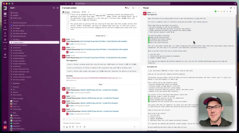The height and width of the screenshot is (133, 239).
Task: Collapse the External Connections section
Action: (x=11, y=23)
